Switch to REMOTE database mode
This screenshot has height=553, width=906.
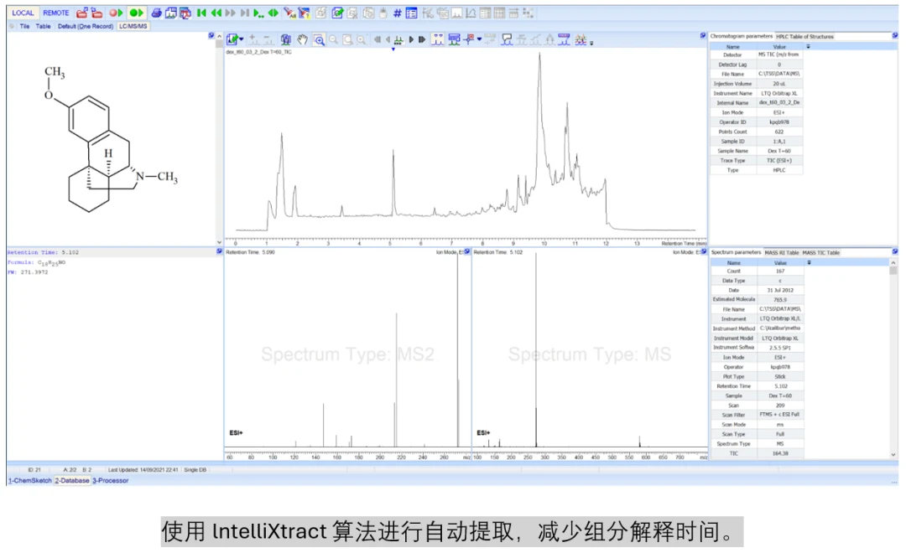tap(56, 13)
